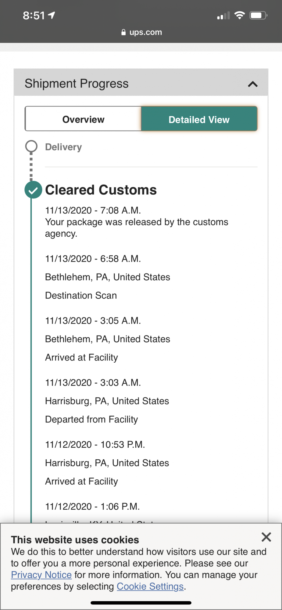Tap the battery status icon
The height and width of the screenshot is (610, 282).
[258, 15]
